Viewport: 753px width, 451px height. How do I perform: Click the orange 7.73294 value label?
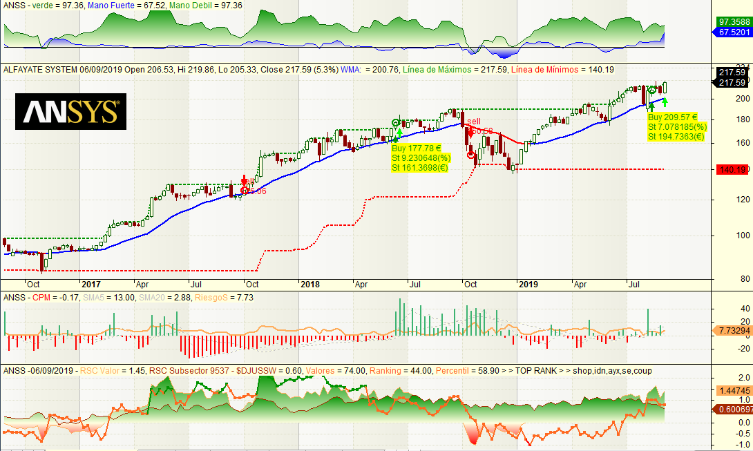point(733,330)
